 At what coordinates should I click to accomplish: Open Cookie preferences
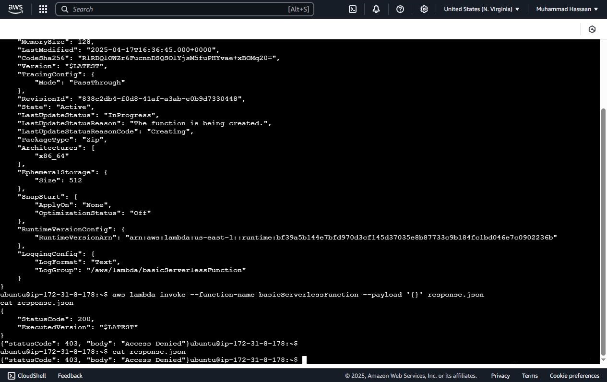(574, 376)
